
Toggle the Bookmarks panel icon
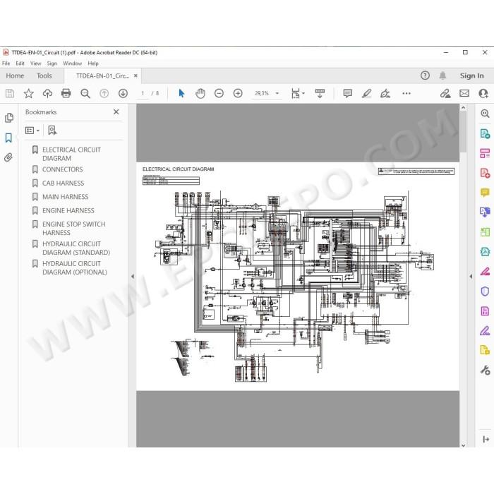(8, 138)
